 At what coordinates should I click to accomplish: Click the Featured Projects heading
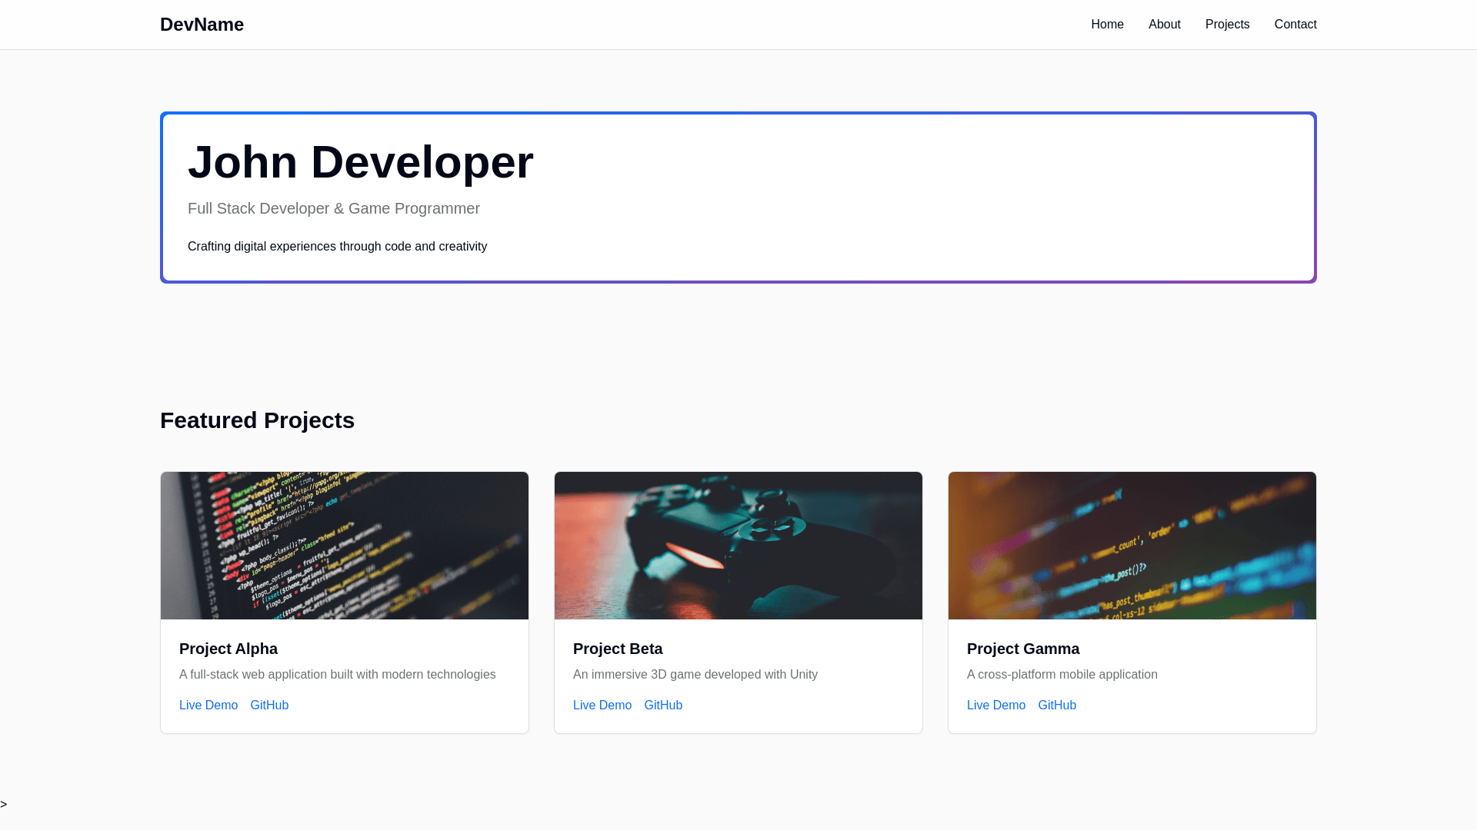click(x=257, y=420)
